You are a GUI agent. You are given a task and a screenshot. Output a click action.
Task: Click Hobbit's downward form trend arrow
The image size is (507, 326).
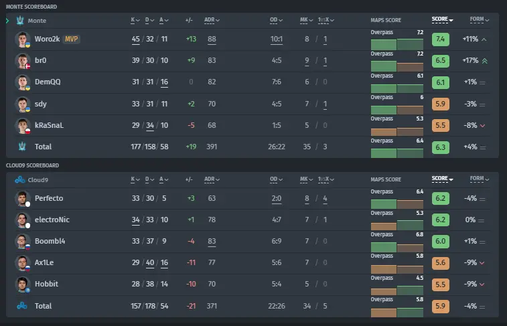(x=482, y=284)
